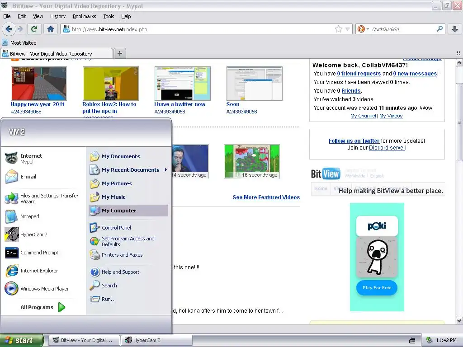Click the forward navigation arrow
The height and width of the screenshot is (347, 463).
click(x=20, y=29)
